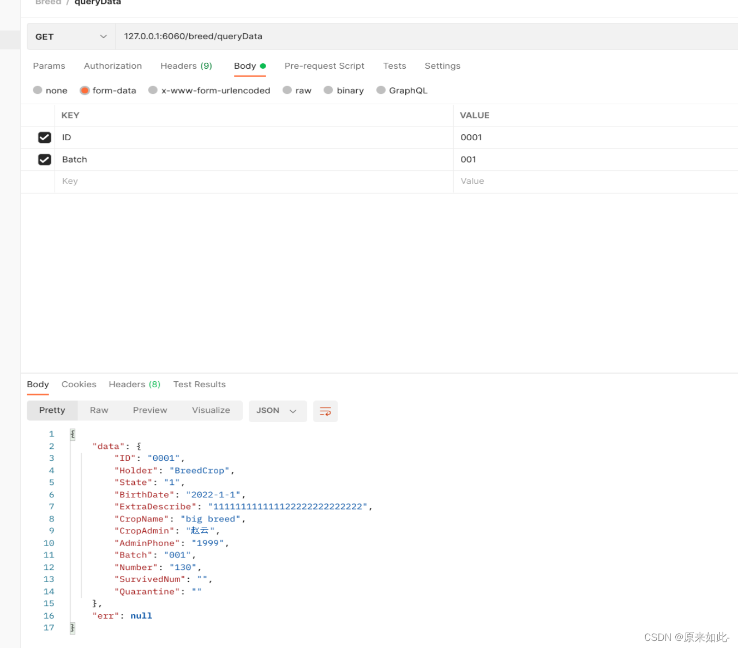Select x-www-form-urlencoded radio option

click(x=153, y=90)
